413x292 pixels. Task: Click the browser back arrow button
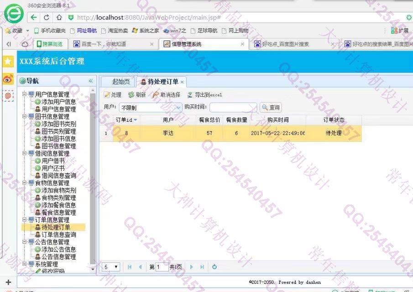(x=34, y=17)
